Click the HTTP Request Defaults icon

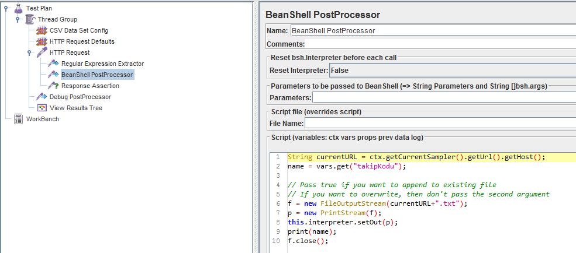[42, 41]
